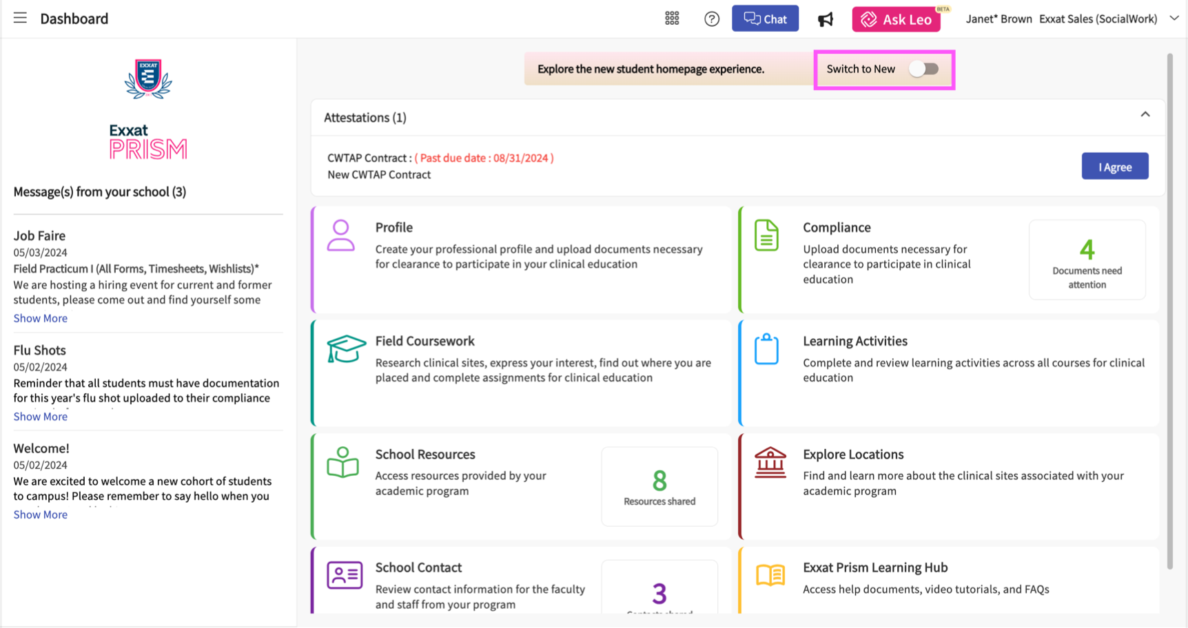Screen dimensions: 1188x628
Task: Click the Message(s) from your school (3) heading
Action: click(100, 191)
